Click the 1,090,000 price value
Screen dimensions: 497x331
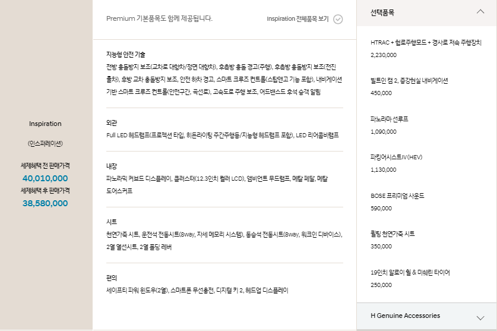(x=384, y=131)
